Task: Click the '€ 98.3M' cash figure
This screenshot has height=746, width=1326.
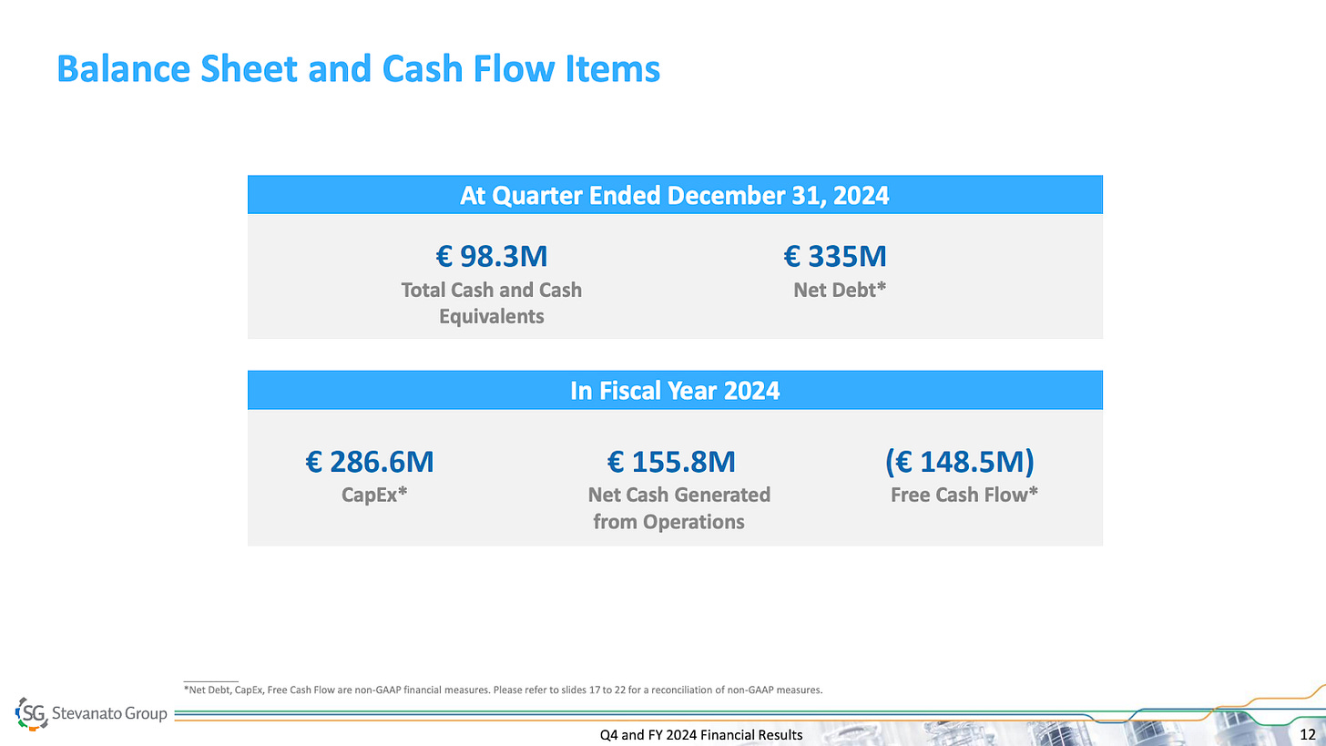Action: pyautogui.click(x=492, y=258)
